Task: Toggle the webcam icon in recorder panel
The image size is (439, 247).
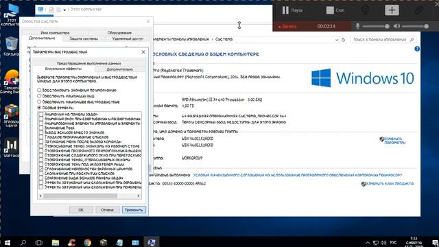Action: tap(365, 10)
